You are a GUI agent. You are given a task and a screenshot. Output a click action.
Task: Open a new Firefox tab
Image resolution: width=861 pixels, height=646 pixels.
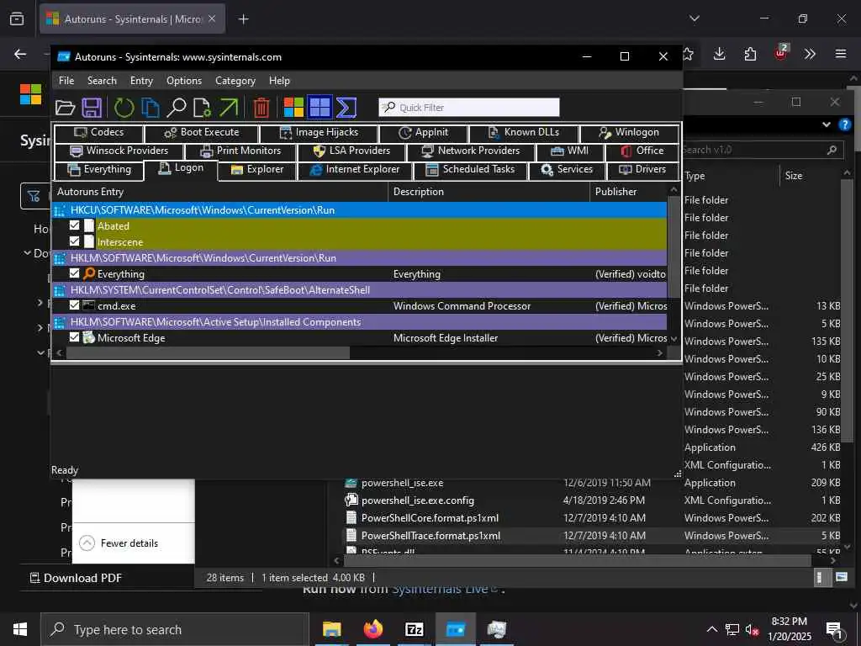pos(243,19)
